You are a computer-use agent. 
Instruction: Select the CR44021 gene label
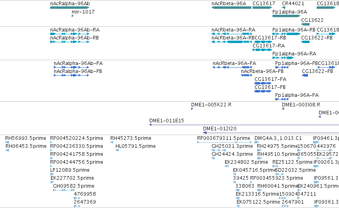(x=293, y=4)
